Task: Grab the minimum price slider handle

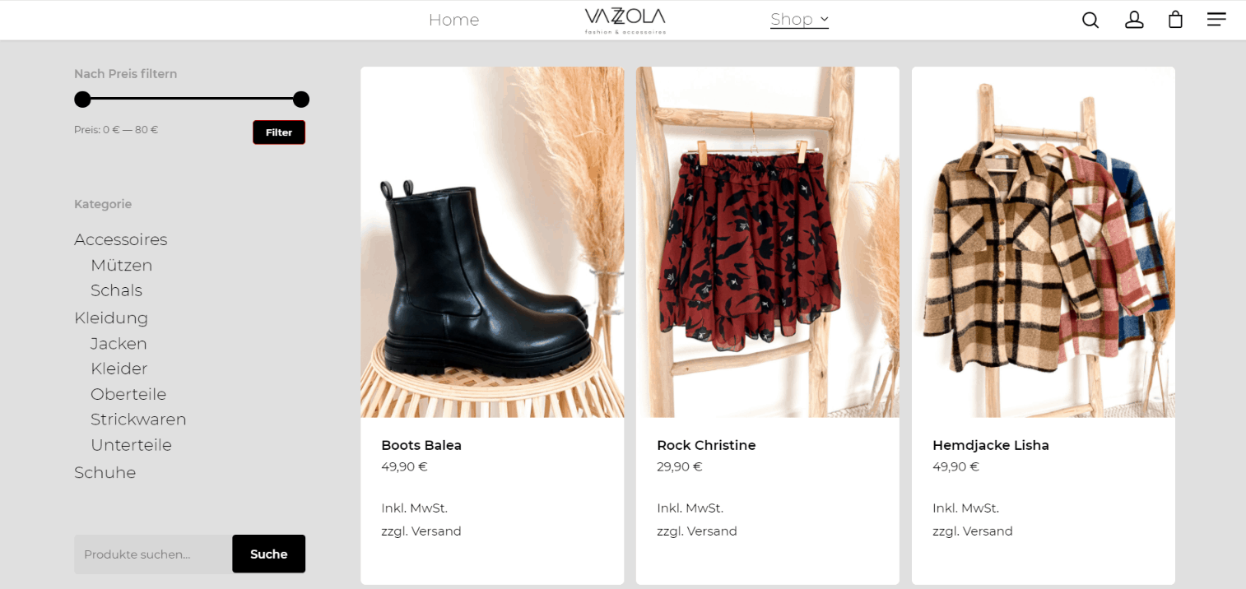Action: [x=82, y=100]
